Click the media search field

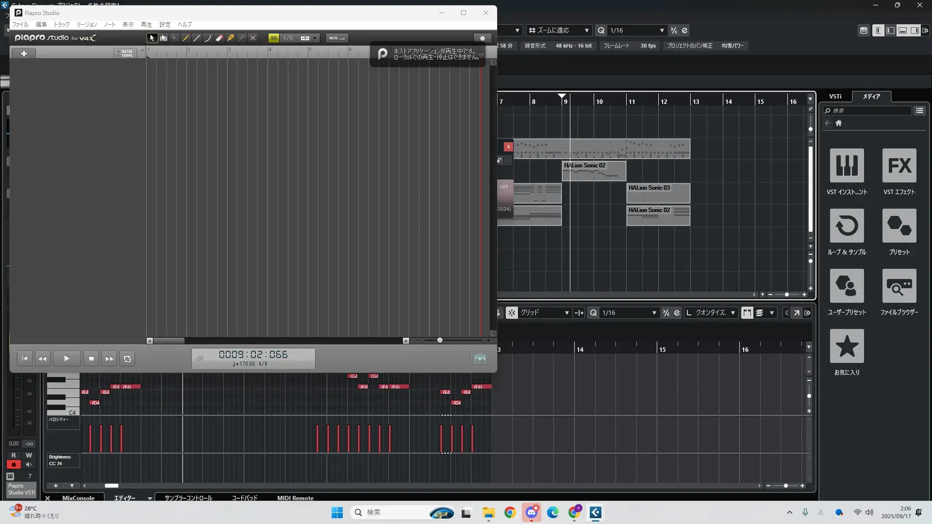tap(870, 111)
